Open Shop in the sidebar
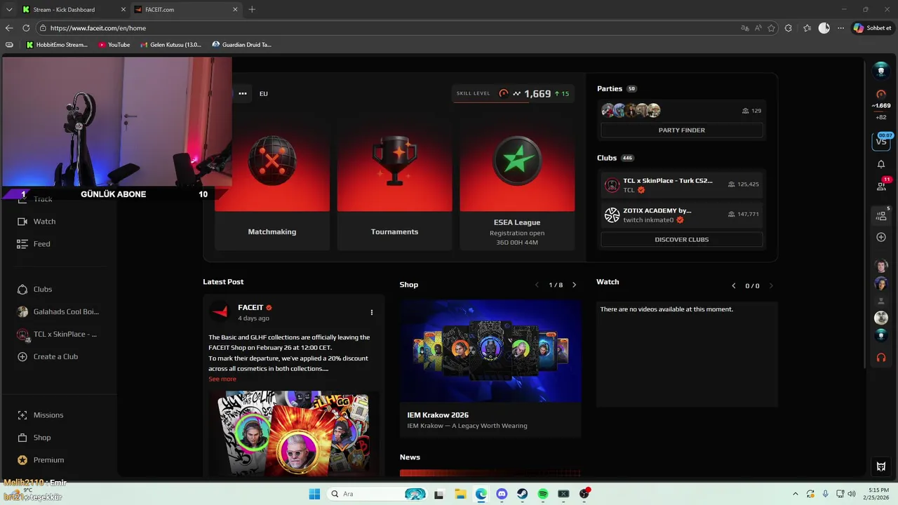 34,438
